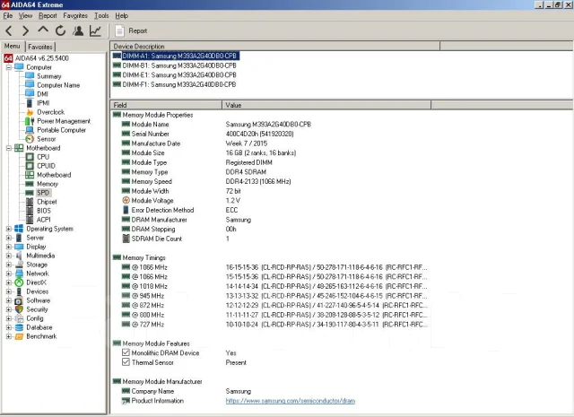
Task: Open the Help menu
Action: pos(122,16)
